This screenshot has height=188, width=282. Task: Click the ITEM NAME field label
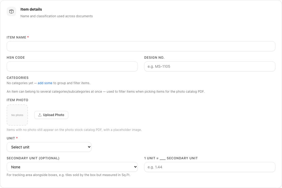(x=16, y=37)
